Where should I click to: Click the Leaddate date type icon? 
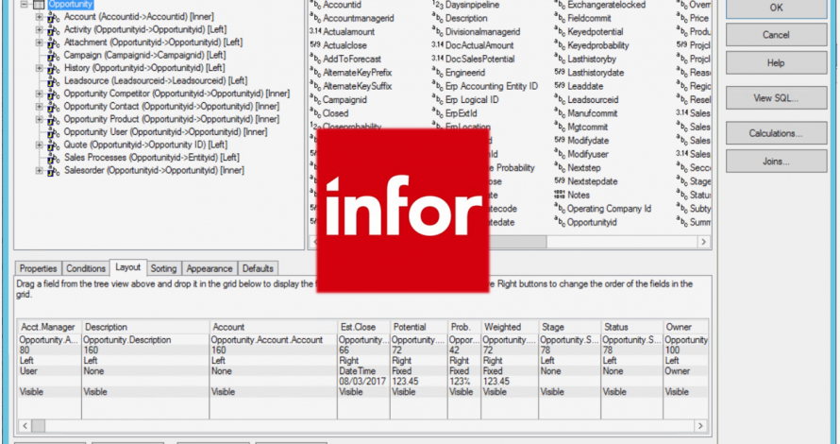(560, 86)
